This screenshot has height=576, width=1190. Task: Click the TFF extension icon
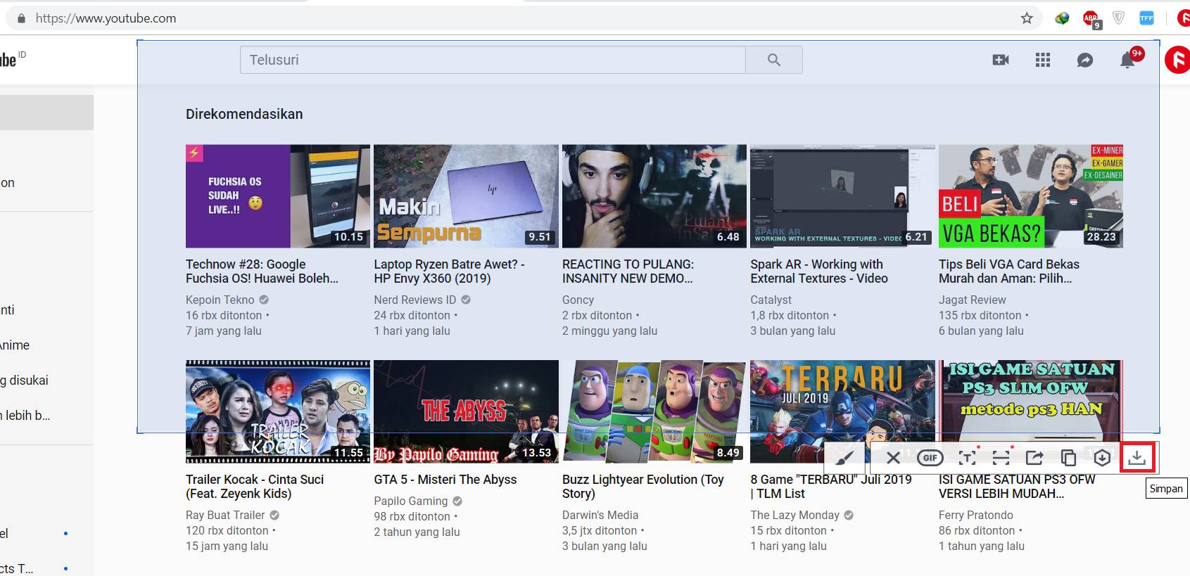[1146, 18]
